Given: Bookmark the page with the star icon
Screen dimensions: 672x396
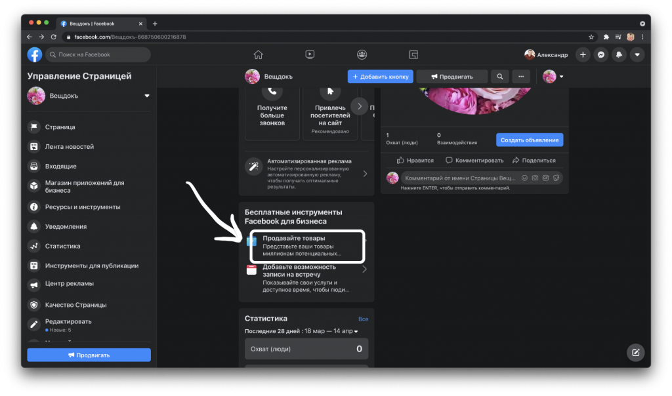Looking at the screenshot, I should [591, 37].
